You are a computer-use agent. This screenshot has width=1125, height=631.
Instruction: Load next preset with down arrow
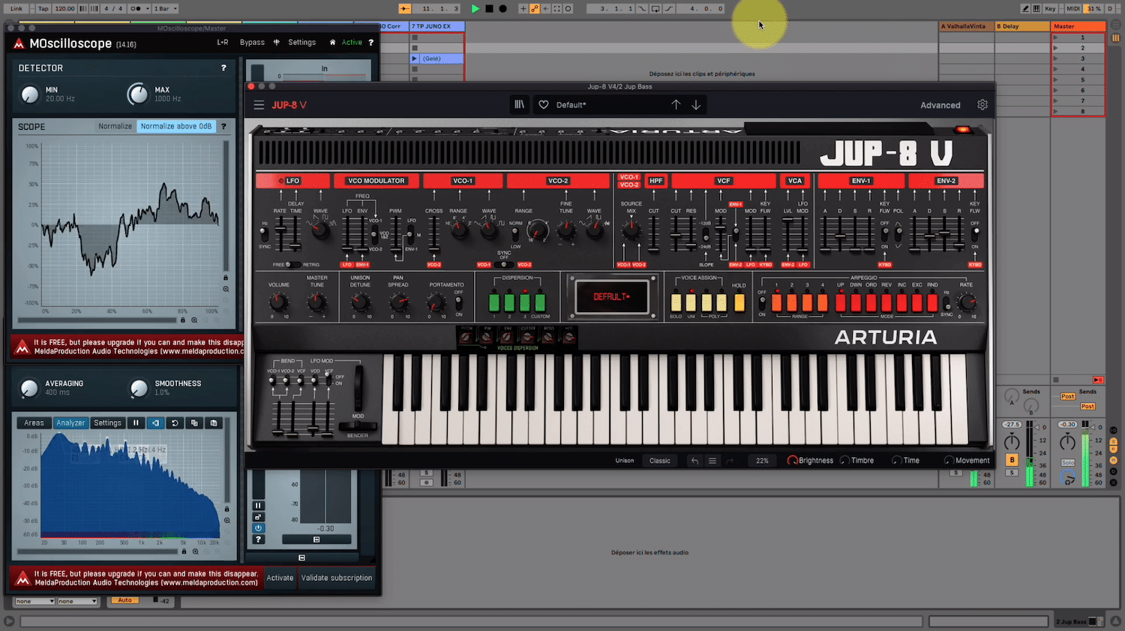[x=696, y=105]
